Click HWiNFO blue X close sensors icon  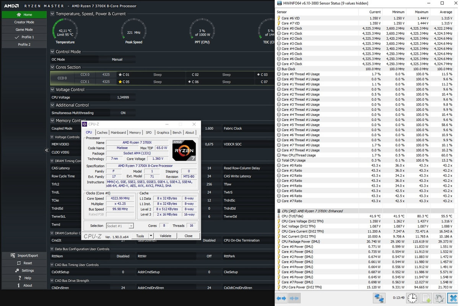(452, 298)
